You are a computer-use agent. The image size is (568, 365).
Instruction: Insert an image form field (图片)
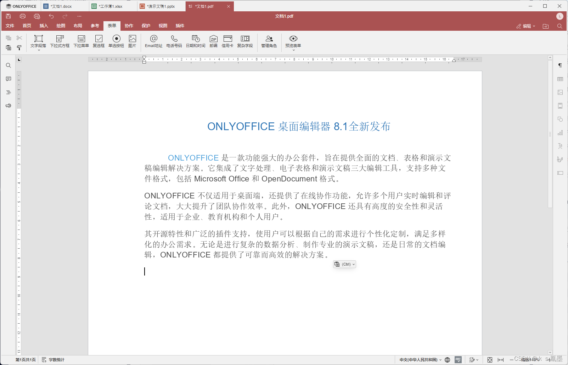click(132, 41)
